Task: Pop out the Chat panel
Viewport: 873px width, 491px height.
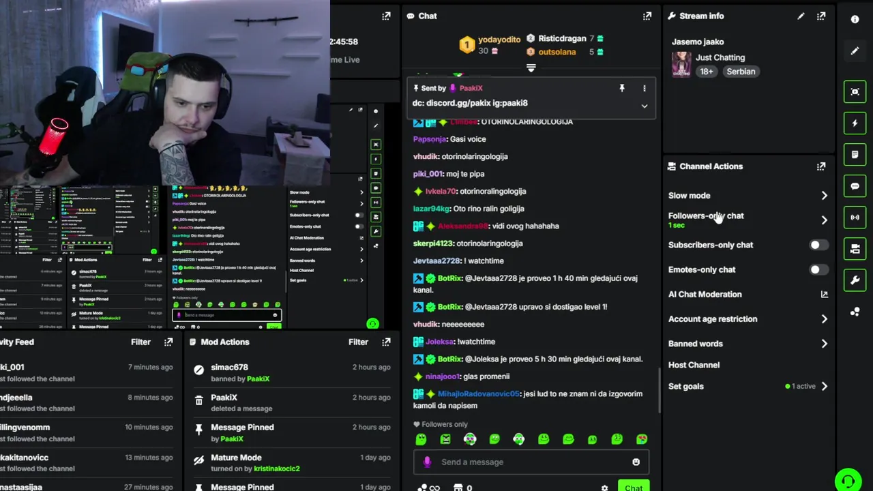Action: [647, 16]
